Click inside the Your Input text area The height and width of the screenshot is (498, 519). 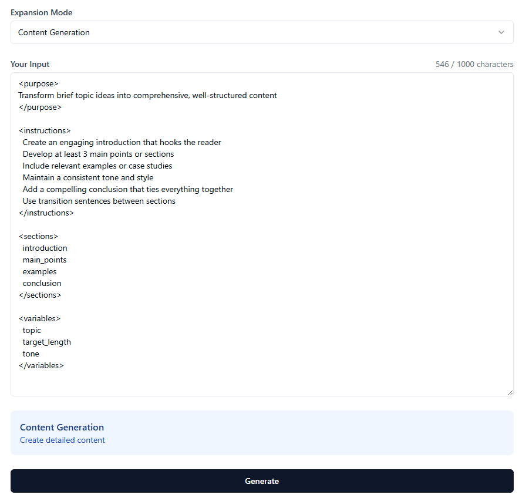(262, 234)
